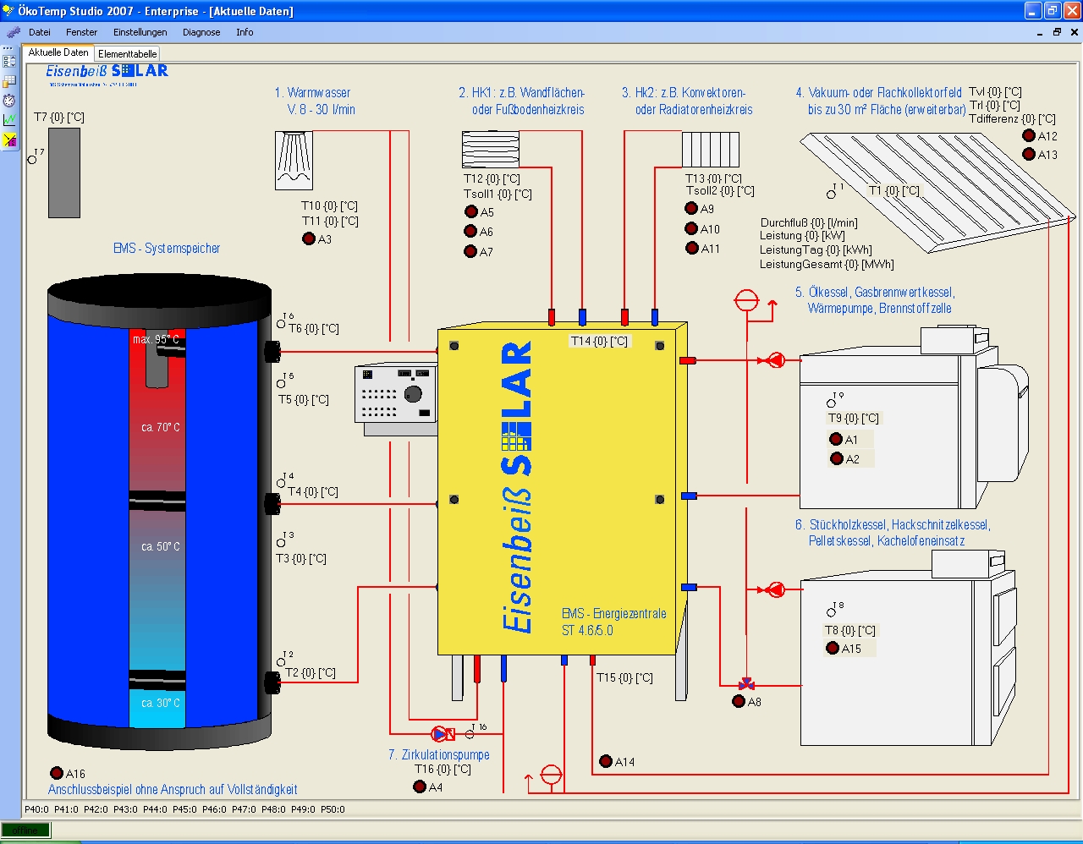
Task: Click the A4 circulation pump indicator
Action: 420,786
